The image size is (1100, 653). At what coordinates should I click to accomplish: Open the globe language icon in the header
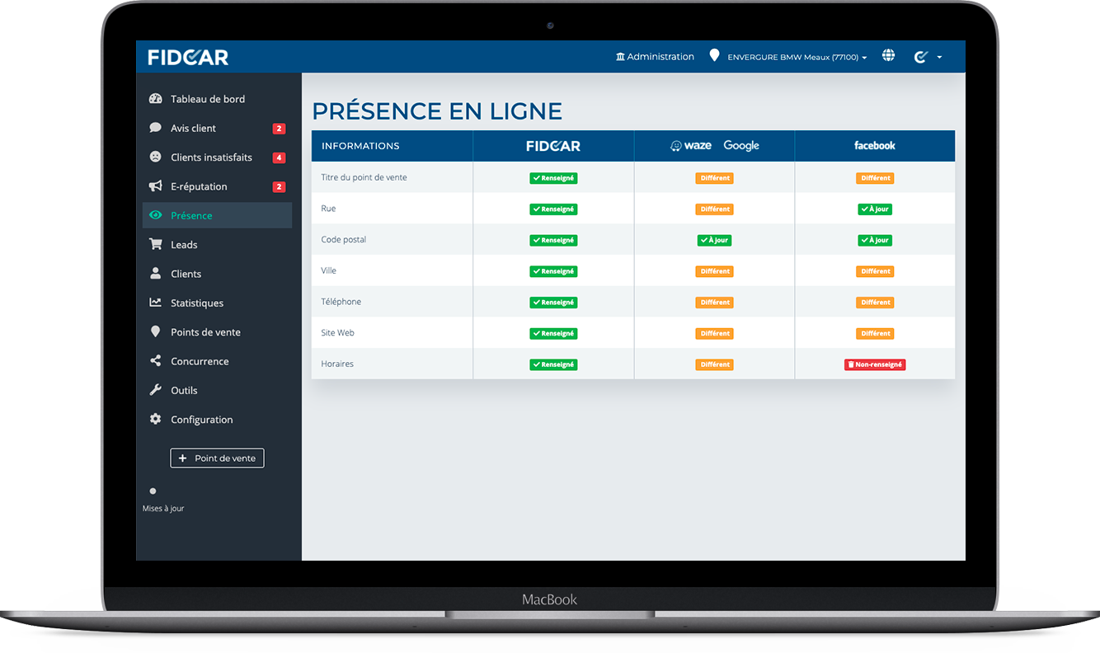pyautogui.click(x=888, y=55)
